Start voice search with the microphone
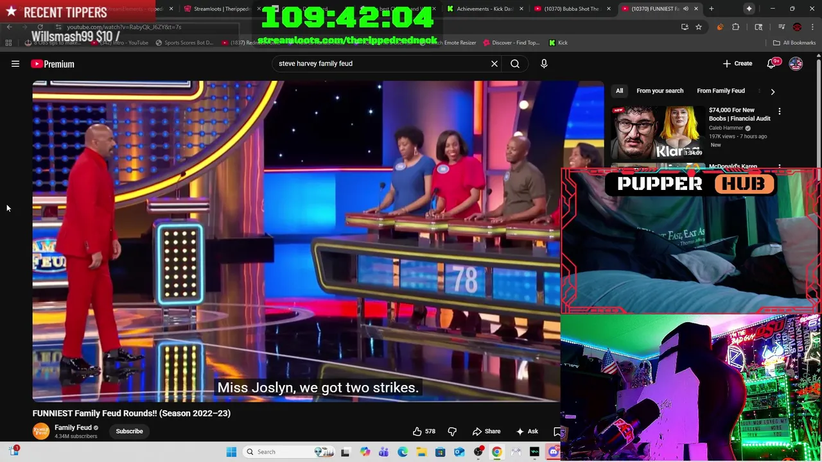This screenshot has height=462, width=822. [544, 64]
